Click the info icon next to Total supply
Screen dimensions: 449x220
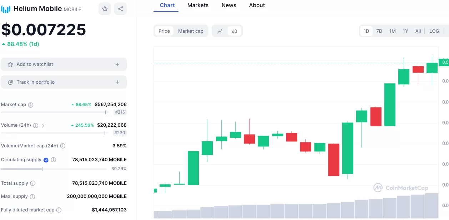[x=33, y=183]
